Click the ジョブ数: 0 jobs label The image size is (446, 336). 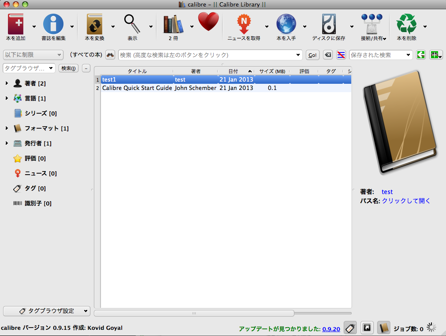click(409, 329)
